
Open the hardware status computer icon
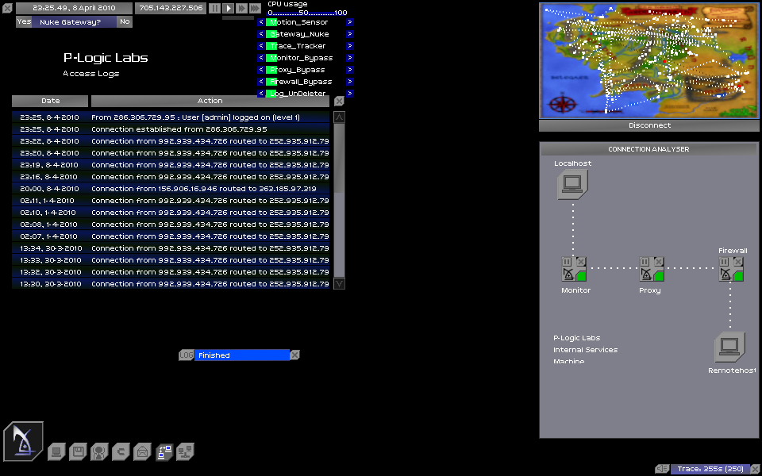(56, 452)
